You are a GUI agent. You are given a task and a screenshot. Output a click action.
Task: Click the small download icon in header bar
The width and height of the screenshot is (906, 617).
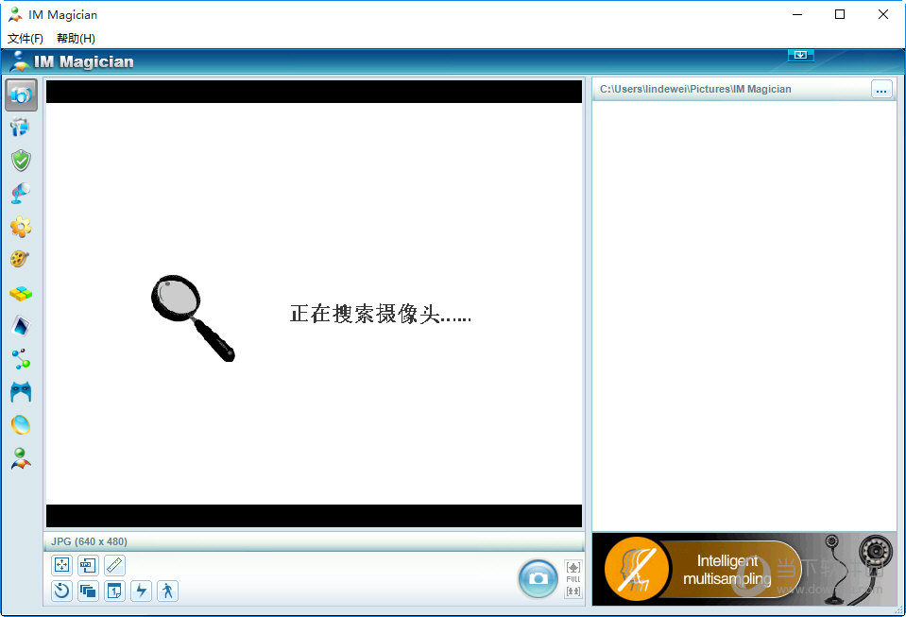(801, 55)
